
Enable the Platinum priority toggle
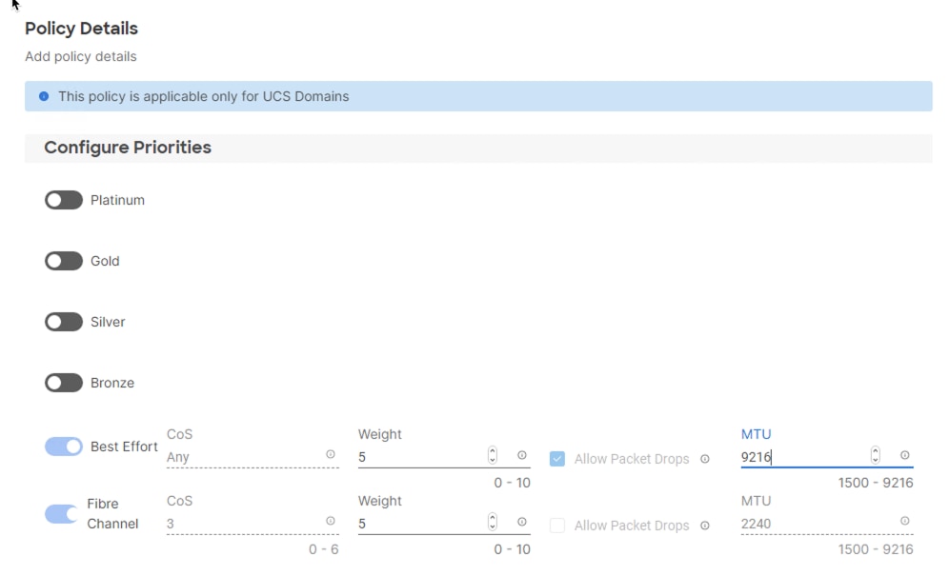coord(63,200)
